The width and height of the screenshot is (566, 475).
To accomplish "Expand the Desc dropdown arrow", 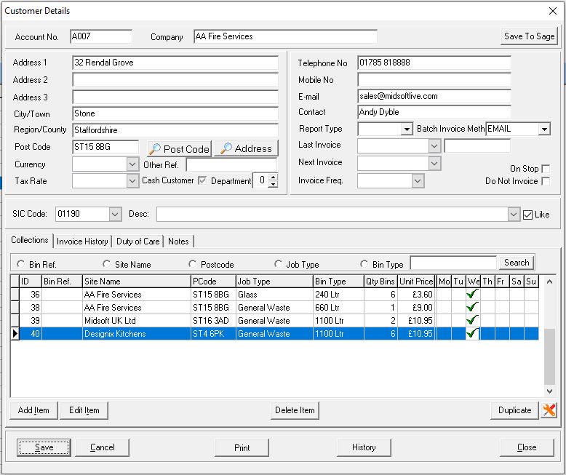I will pyautogui.click(x=514, y=215).
